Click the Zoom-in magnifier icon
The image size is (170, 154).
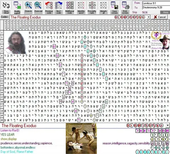(28, 5)
